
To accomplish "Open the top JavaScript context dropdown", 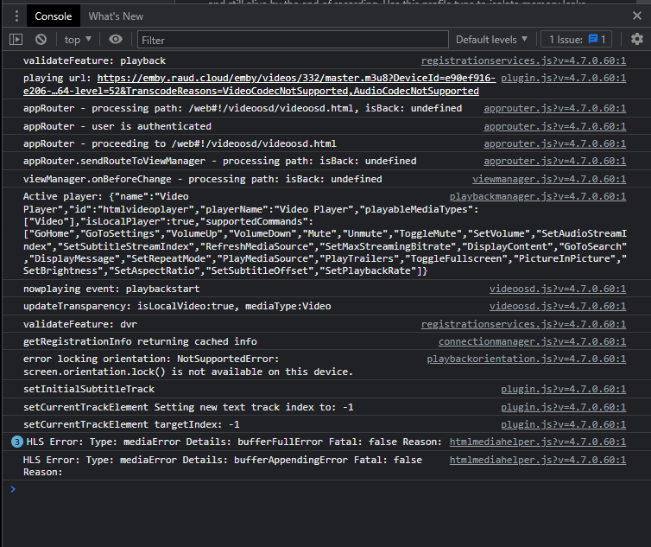I will 79,39.
